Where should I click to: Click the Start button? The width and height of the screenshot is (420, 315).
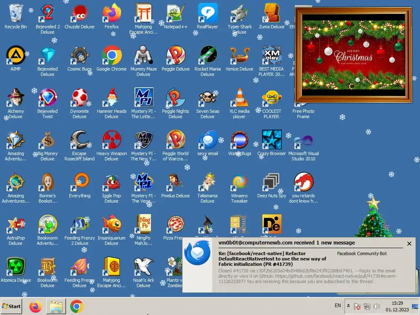click(11, 306)
